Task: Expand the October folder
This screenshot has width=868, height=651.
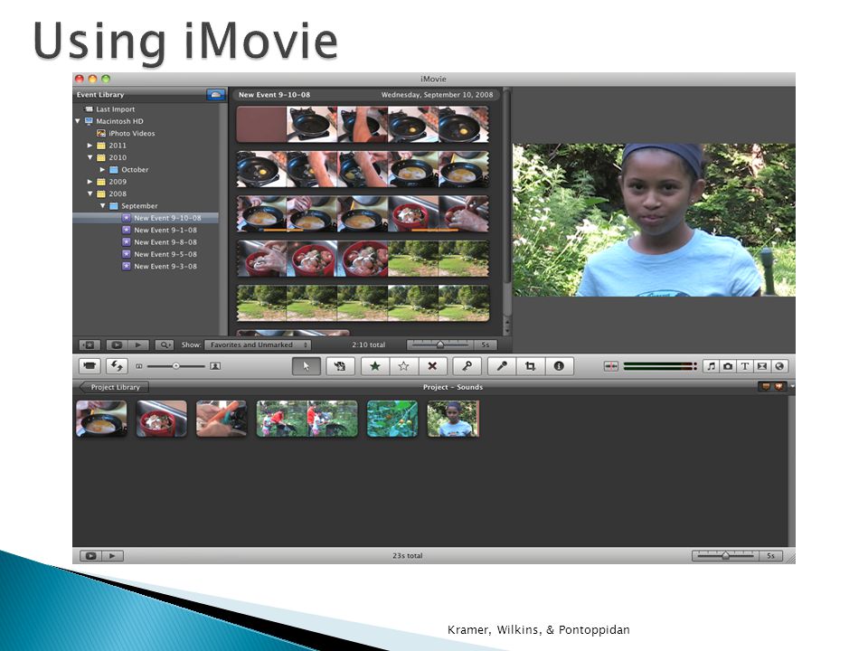Action: click(102, 169)
